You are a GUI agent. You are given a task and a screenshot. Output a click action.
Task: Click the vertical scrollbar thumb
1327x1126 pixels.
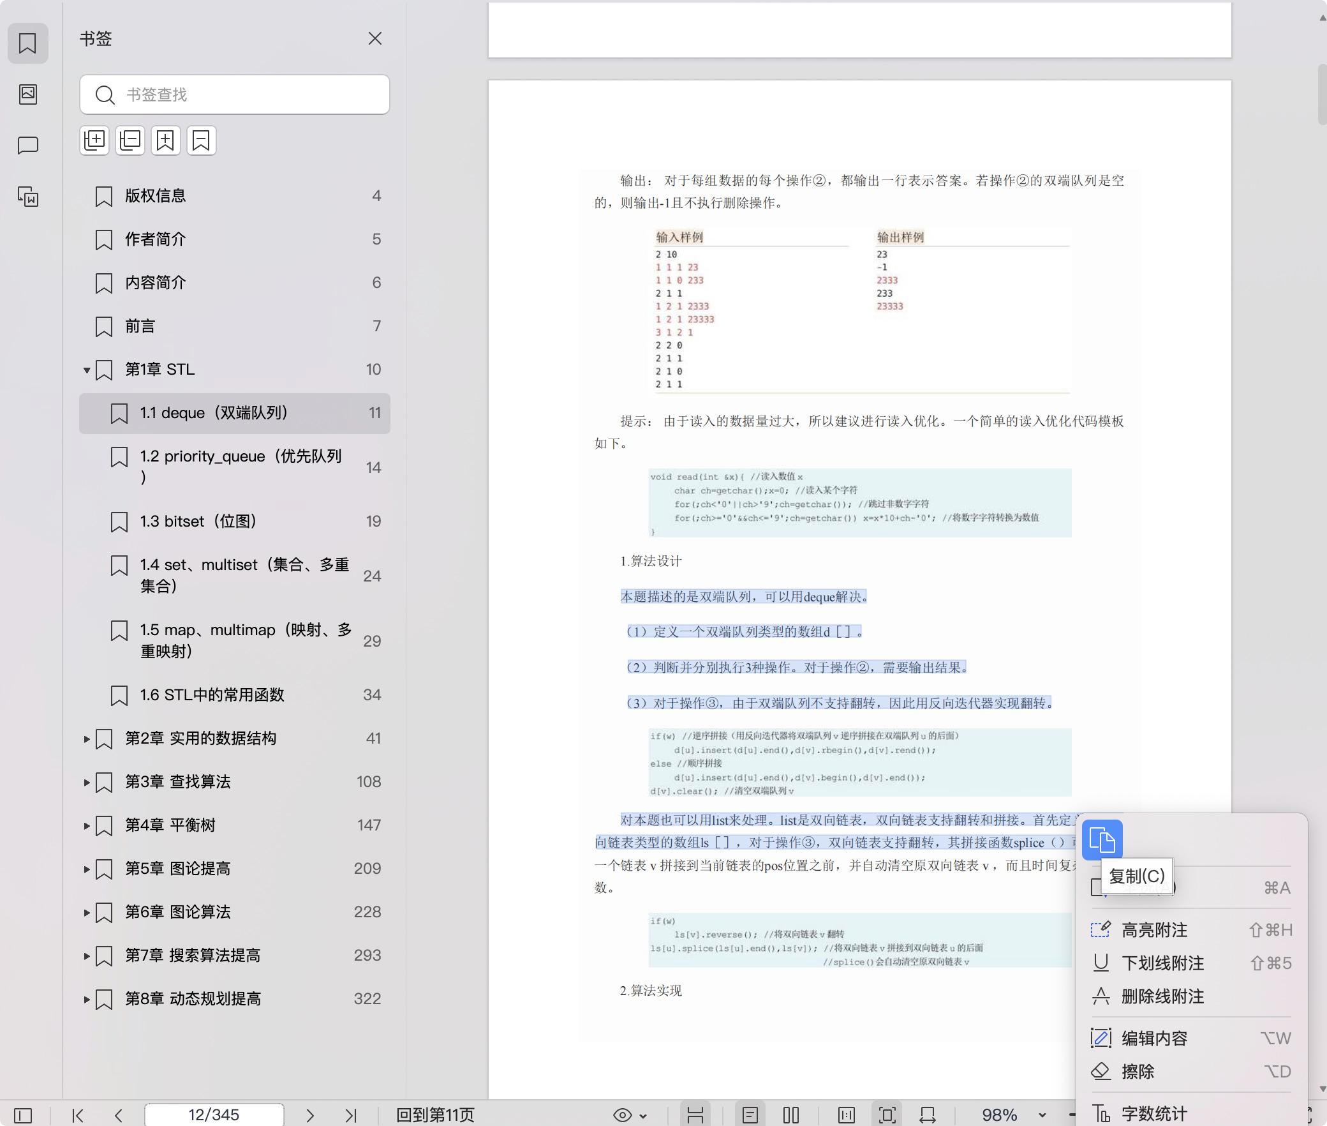pyautogui.click(x=1321, y=94)
